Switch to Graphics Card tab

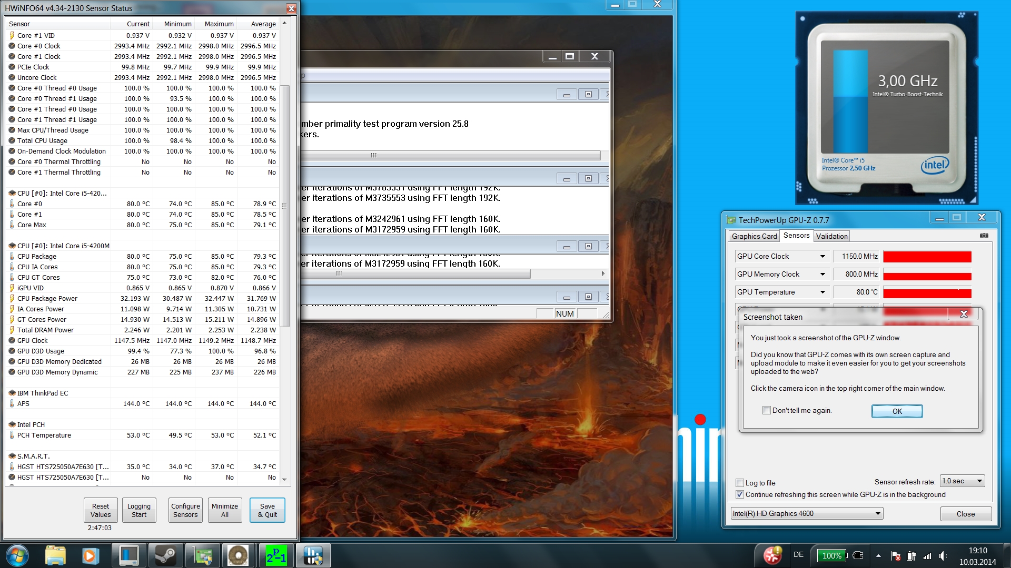[754, 236]
